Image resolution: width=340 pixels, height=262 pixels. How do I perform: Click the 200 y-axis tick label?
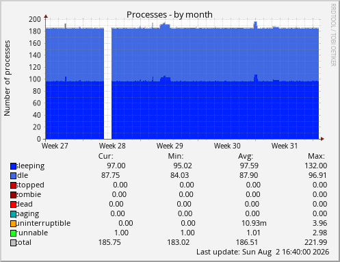click(35, 19)
